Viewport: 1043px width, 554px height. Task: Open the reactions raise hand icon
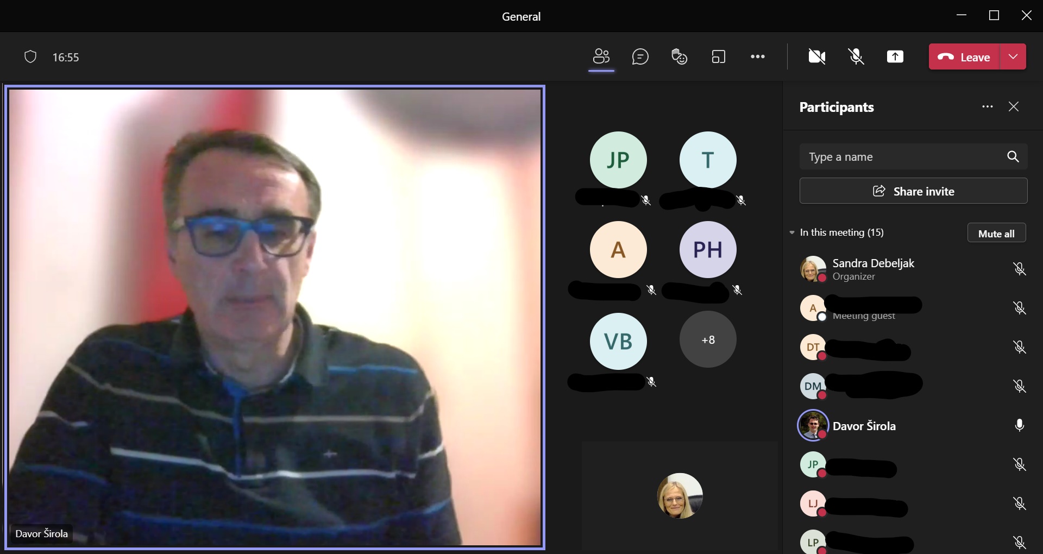(x=679, y=56)
